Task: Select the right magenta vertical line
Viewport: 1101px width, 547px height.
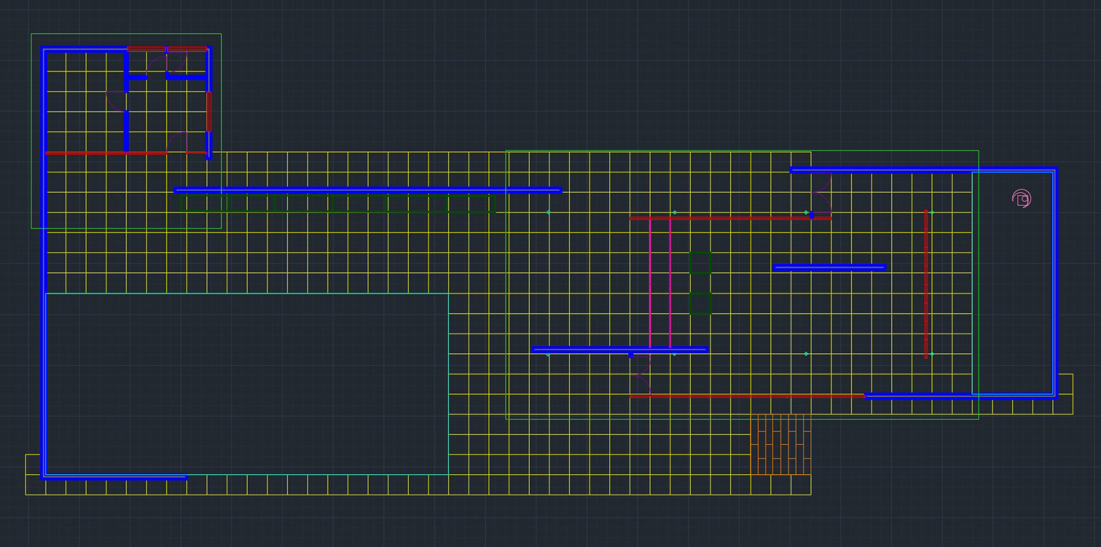Action: (670, 283)
